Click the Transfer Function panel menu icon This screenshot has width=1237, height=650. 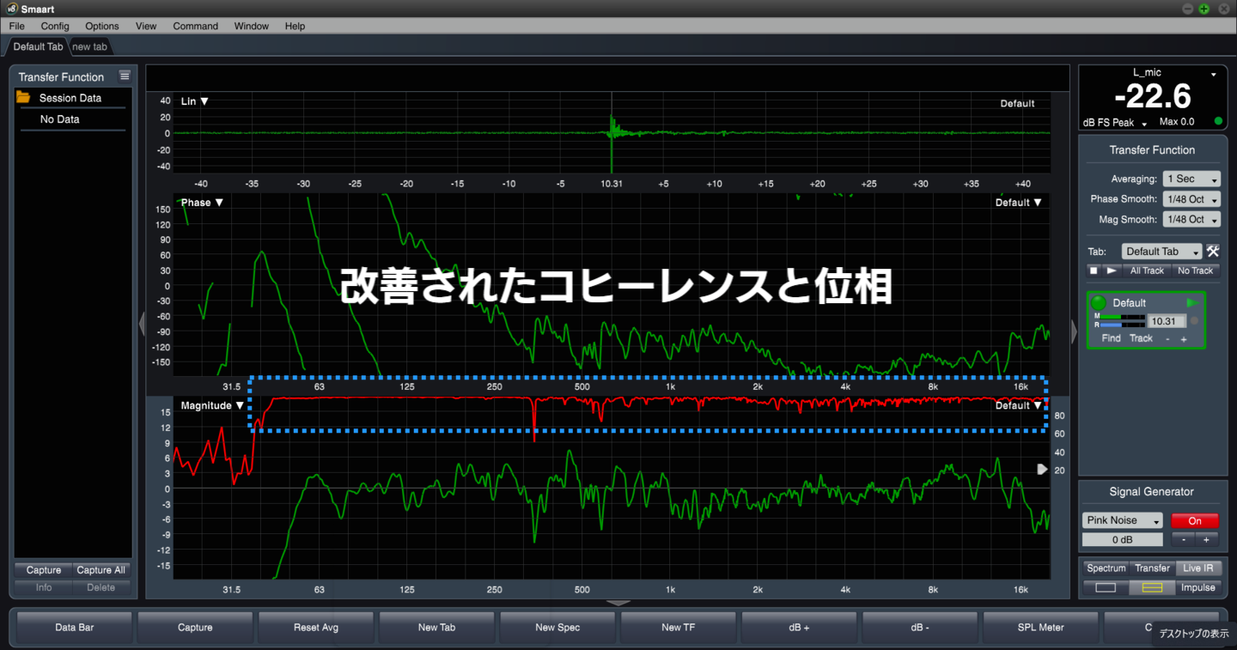click(x=125, y=76)
